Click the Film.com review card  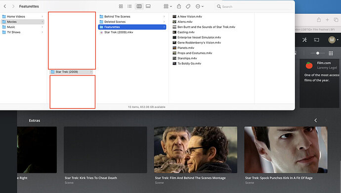tap(320, 83)
